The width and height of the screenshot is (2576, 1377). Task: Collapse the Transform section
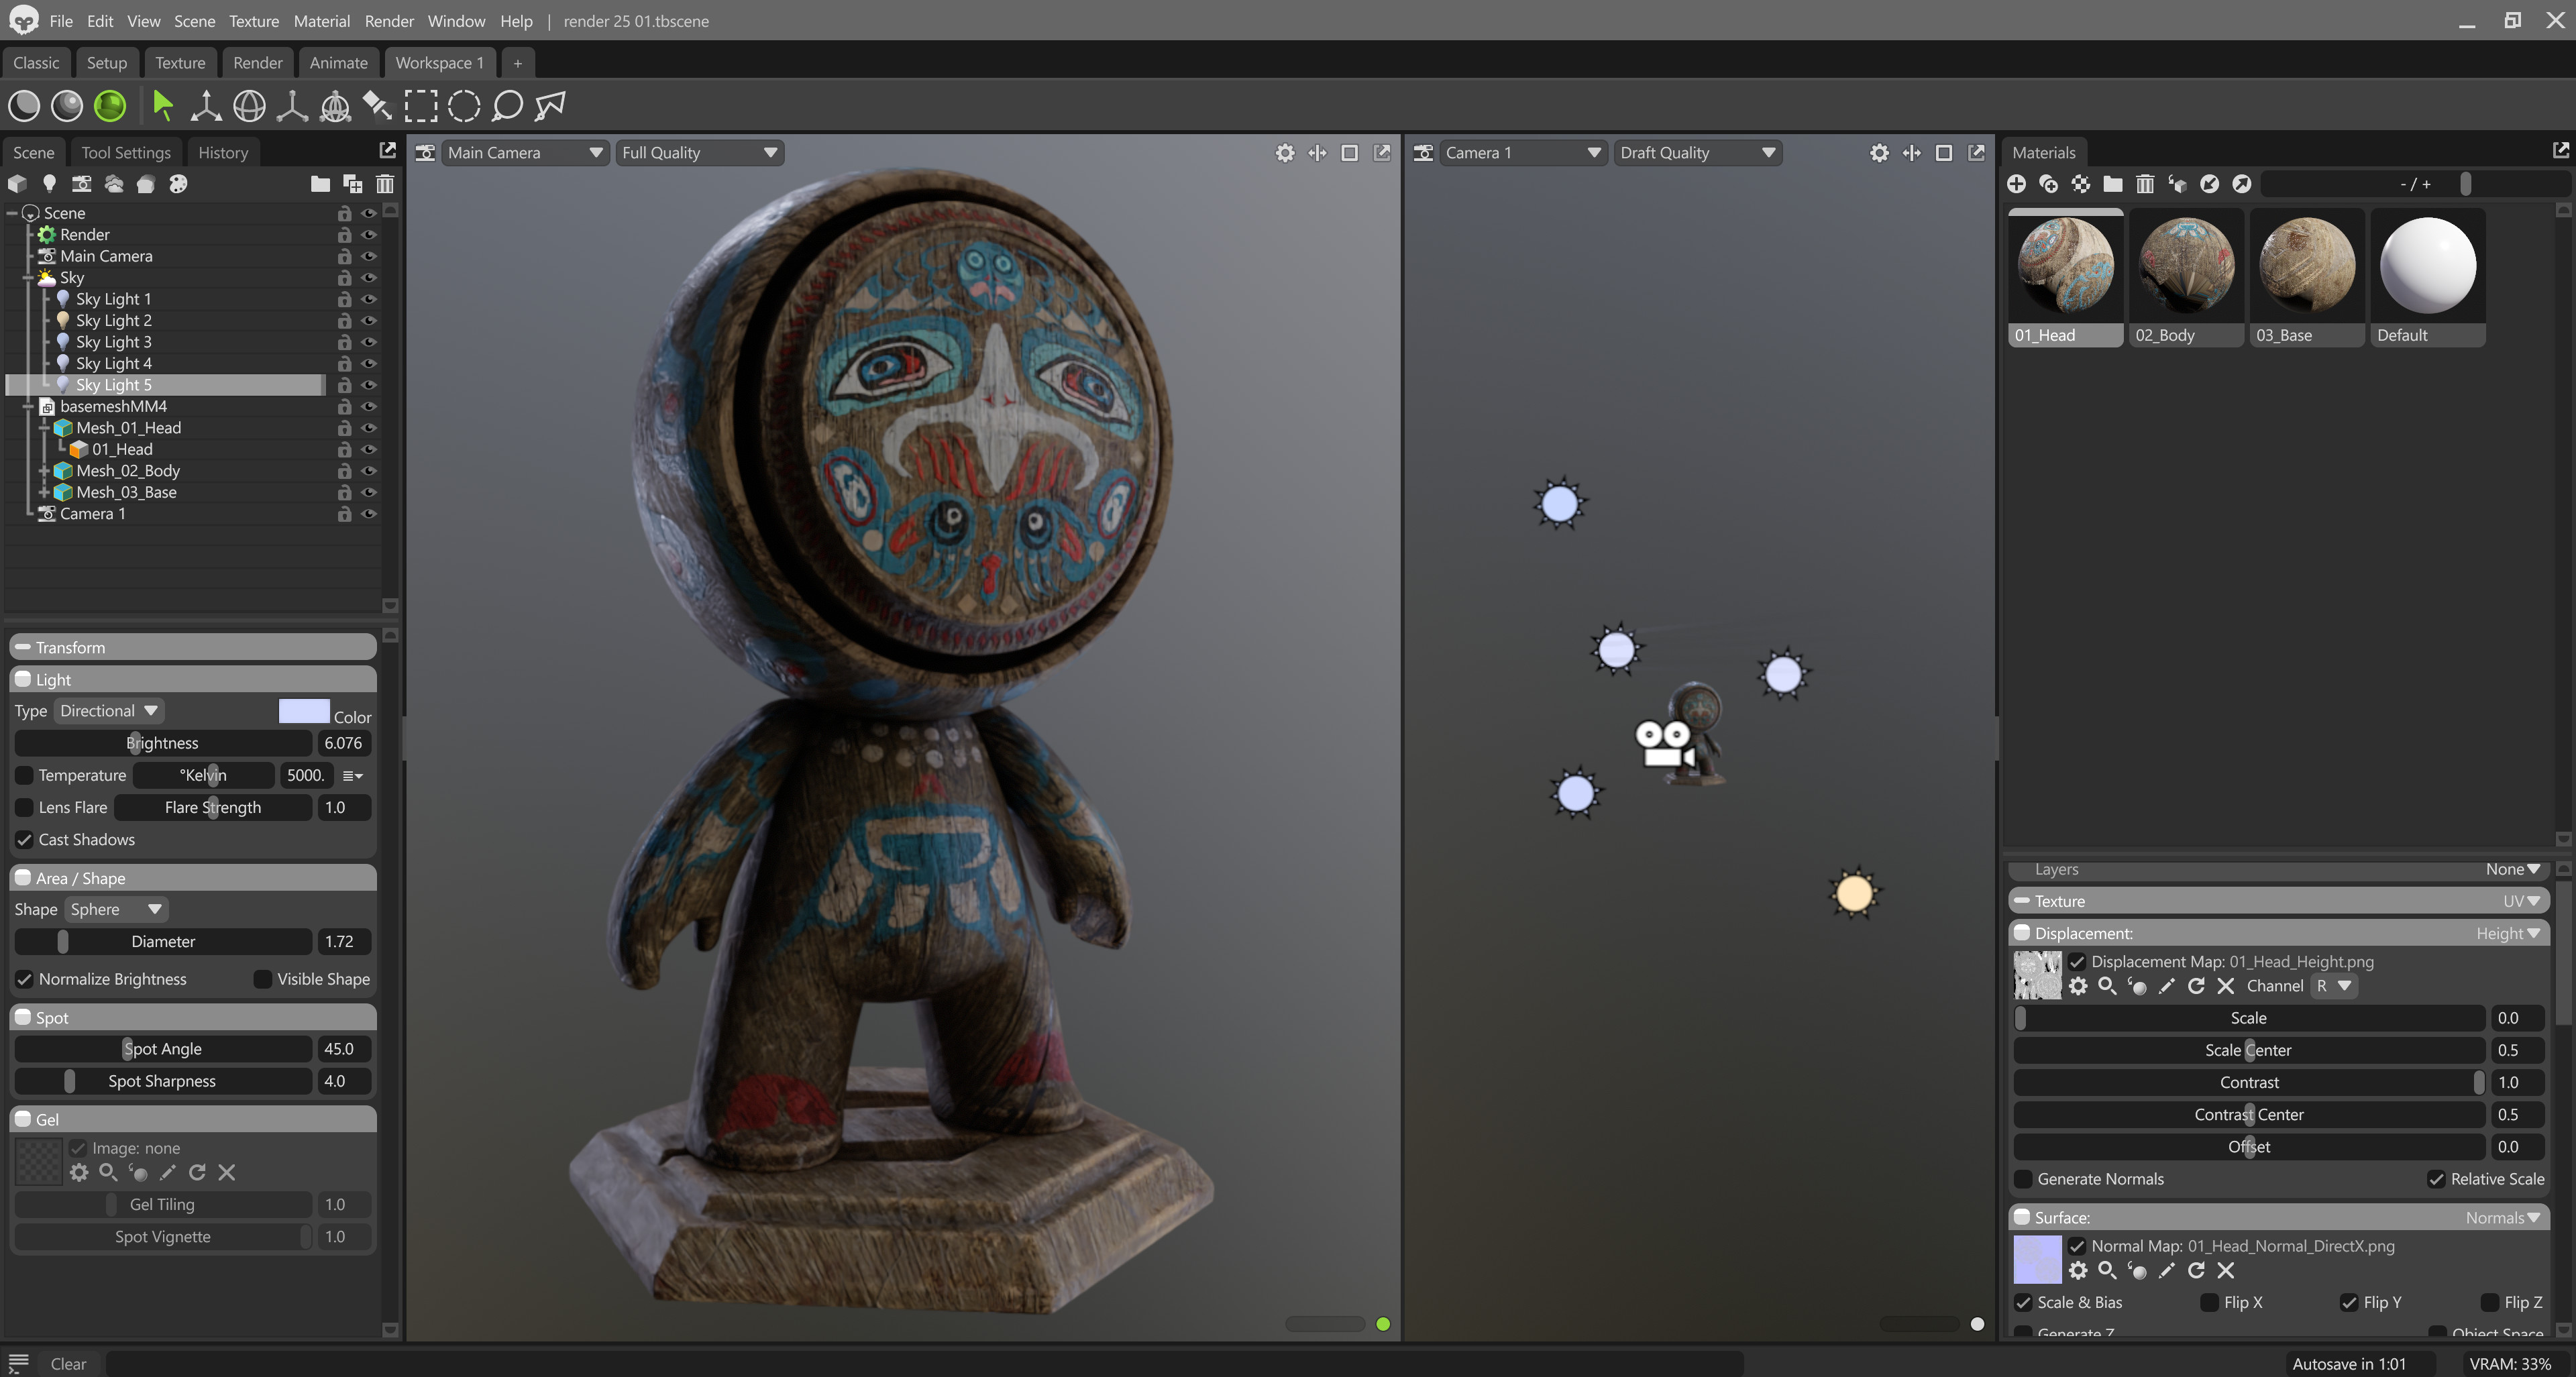point(22,647)
